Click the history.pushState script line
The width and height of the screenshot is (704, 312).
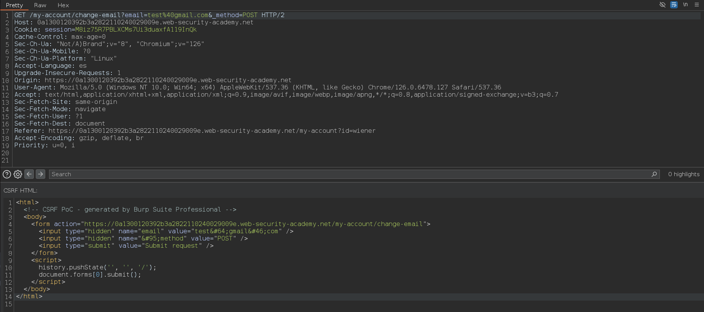point(97,267)
